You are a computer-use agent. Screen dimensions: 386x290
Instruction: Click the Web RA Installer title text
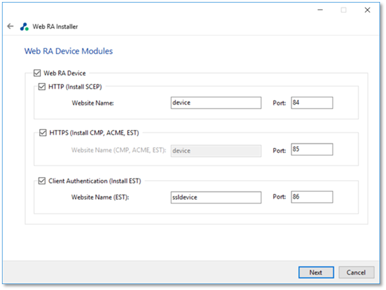click(x=55, y=26)
